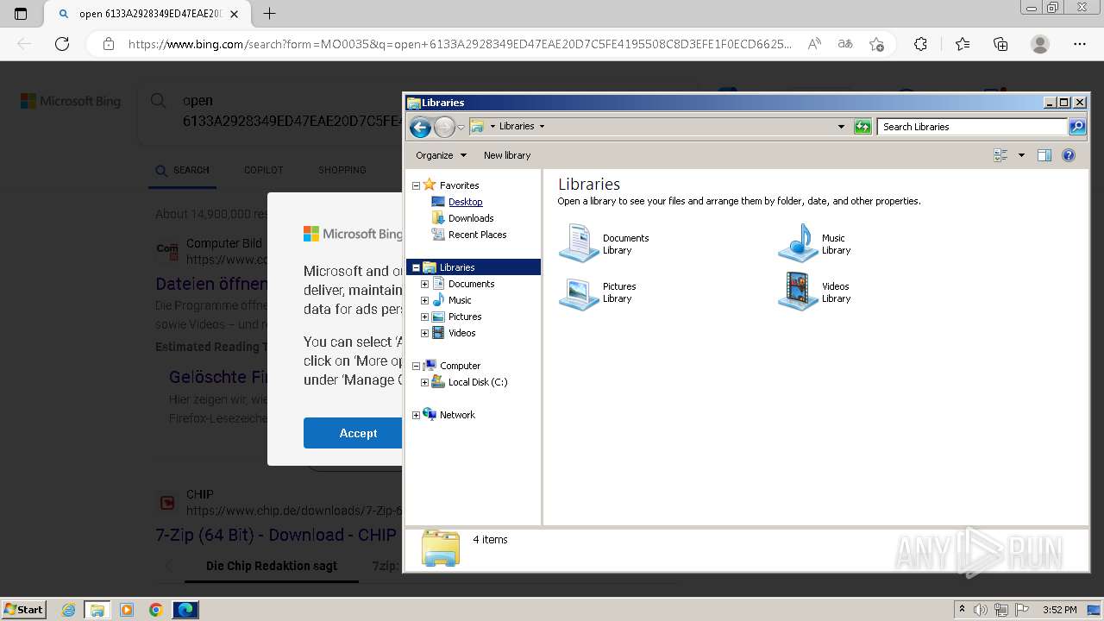Open Internet Explorer from taskbar
The image size is (1104, 621).
(x=68, y=610)
